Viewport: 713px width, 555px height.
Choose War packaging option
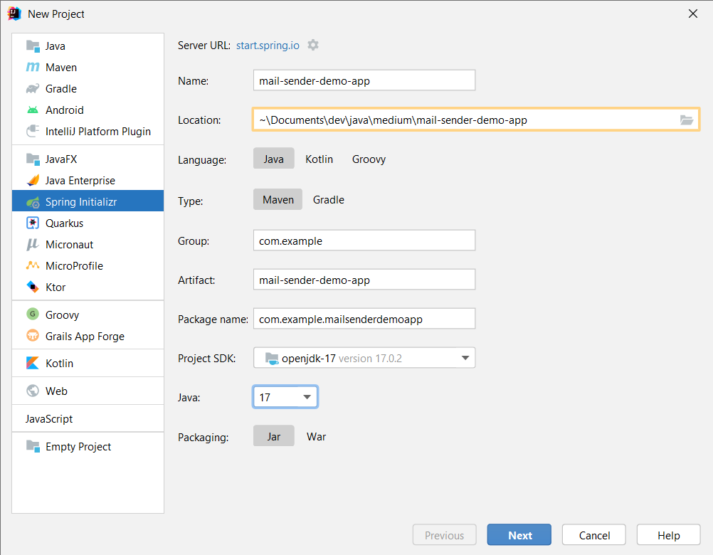click(x=316, y=437)
